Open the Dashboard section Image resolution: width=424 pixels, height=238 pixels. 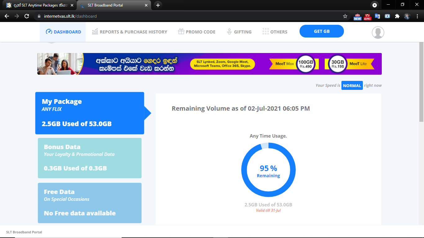tap(63, 32)
